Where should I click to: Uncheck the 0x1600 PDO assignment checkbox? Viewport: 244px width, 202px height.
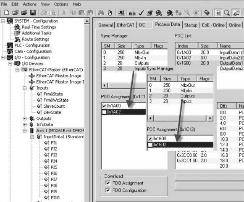[150, 139]
